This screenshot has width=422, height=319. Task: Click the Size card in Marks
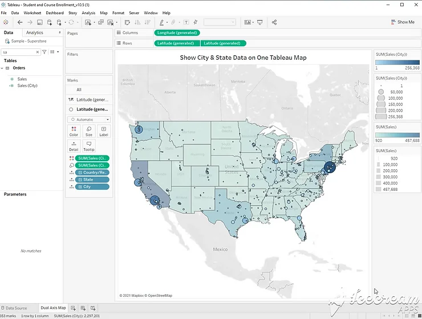click(89, 131)
